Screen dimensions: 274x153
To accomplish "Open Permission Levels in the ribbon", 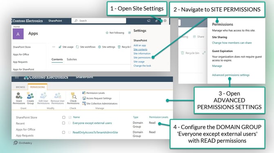I will tap(94, 93).
